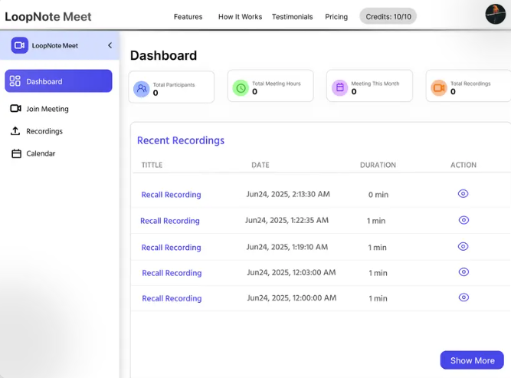Select date Jun24, 2025, 1:19:10 AM

click(287, 247)
